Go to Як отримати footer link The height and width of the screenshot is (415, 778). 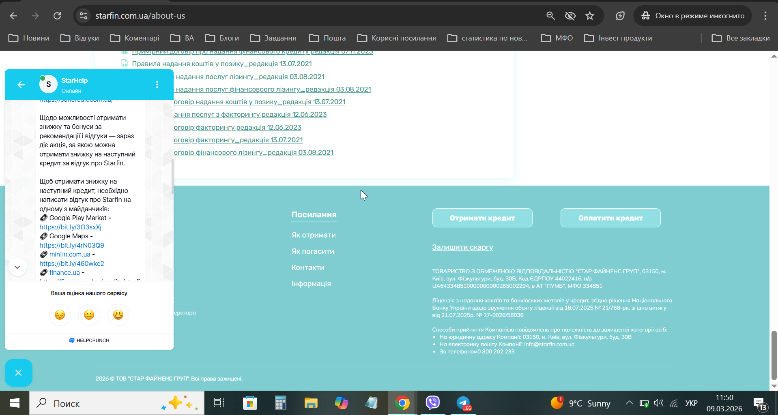[x=314, y=235]
